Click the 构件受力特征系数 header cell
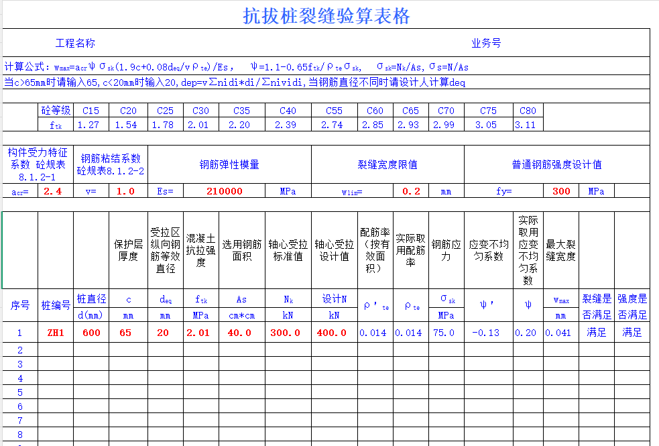The image size is (659, 446). click(38, 164)
